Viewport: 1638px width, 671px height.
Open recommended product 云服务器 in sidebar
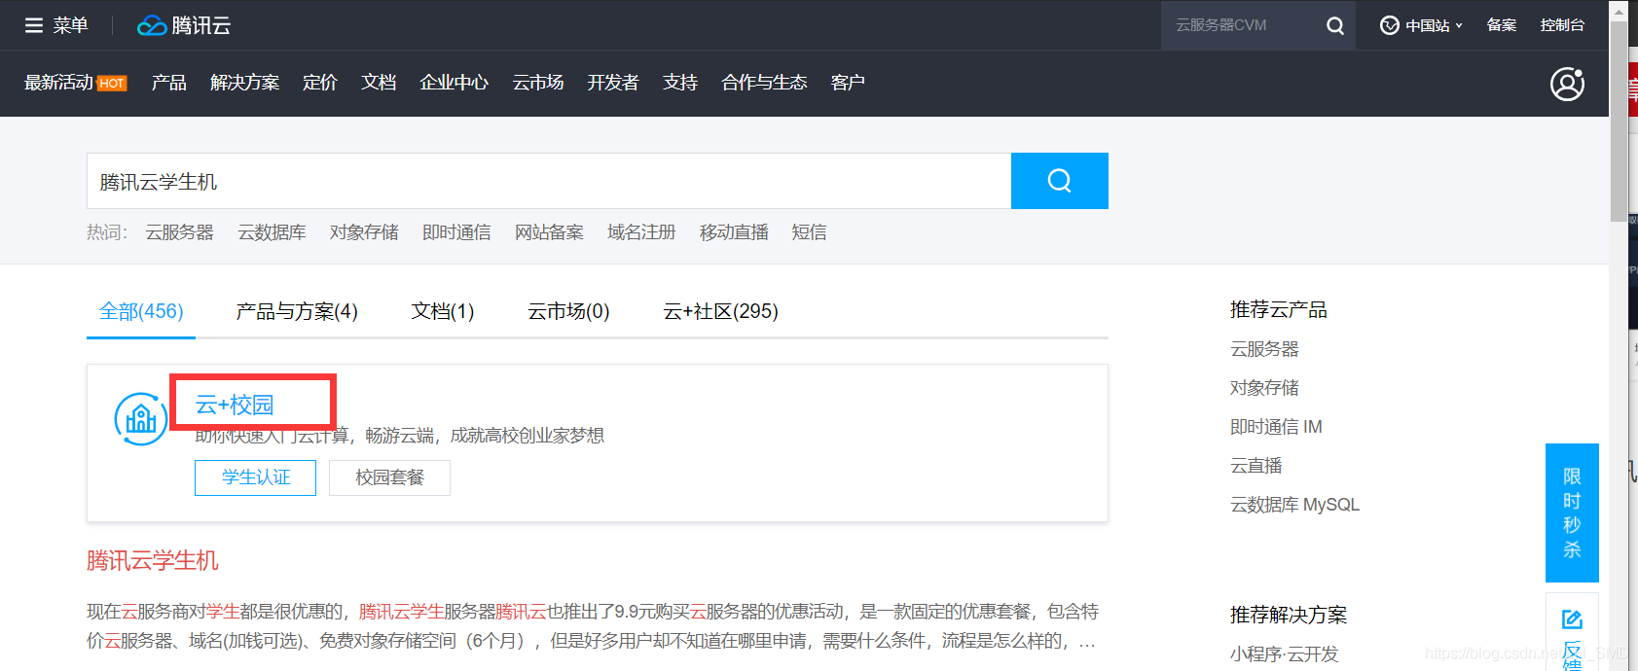tap(1264, 349)
